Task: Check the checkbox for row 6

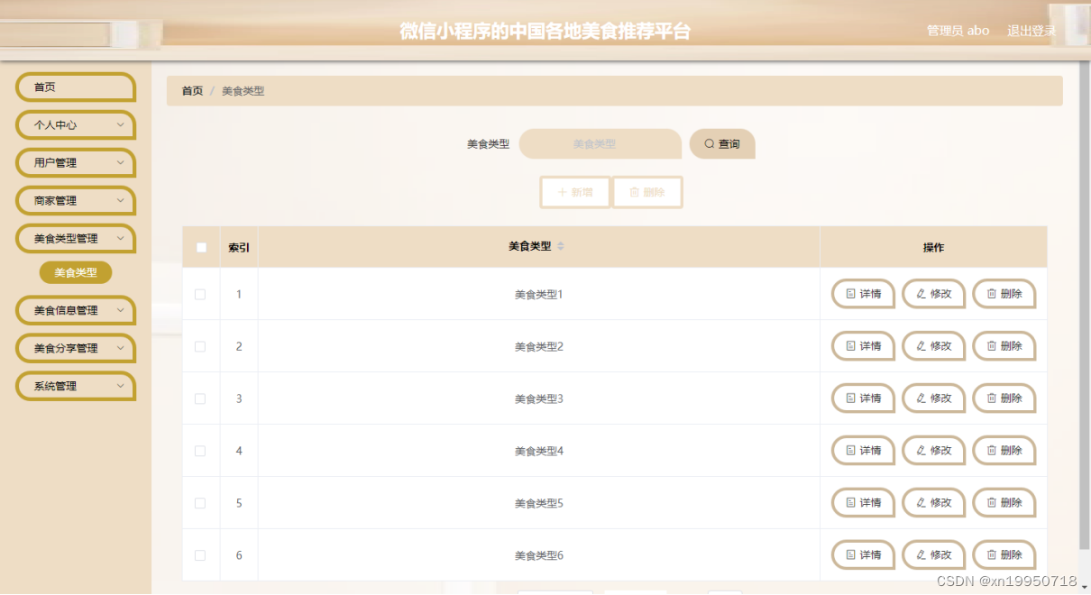Action: point(200,555)
